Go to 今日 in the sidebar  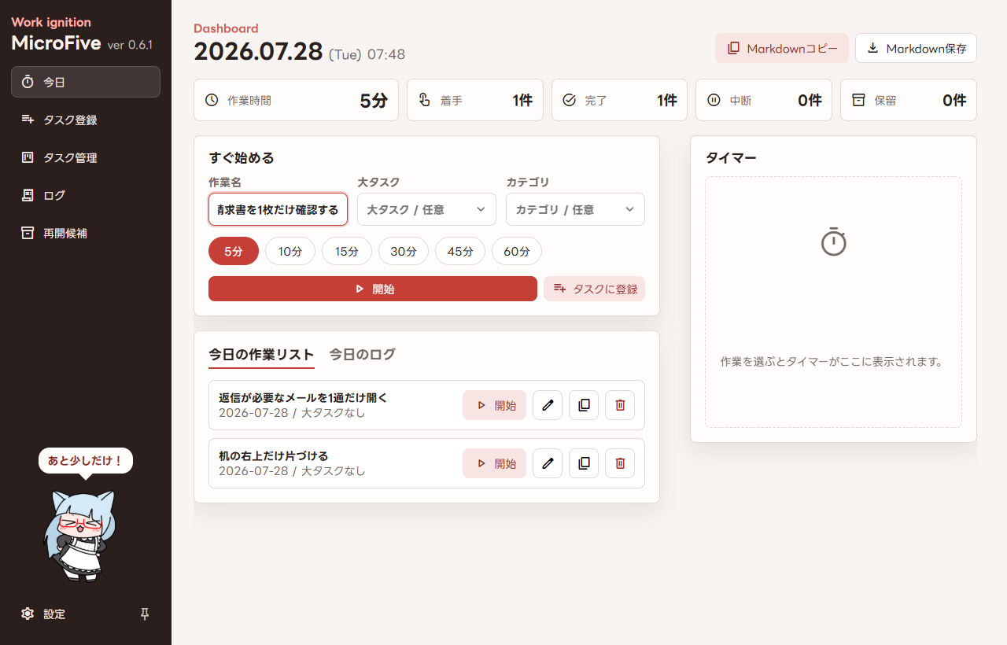pos(86,82)
